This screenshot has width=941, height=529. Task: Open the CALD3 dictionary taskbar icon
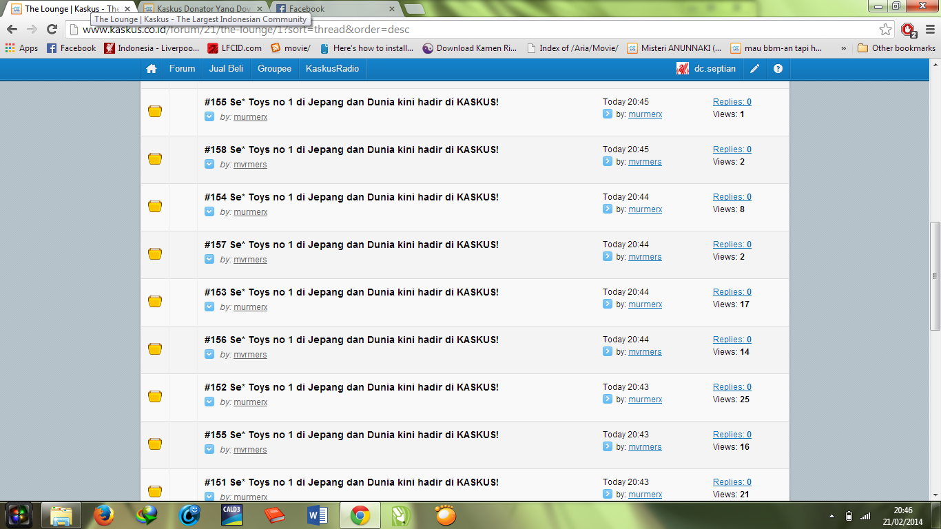tap(231, 515)
